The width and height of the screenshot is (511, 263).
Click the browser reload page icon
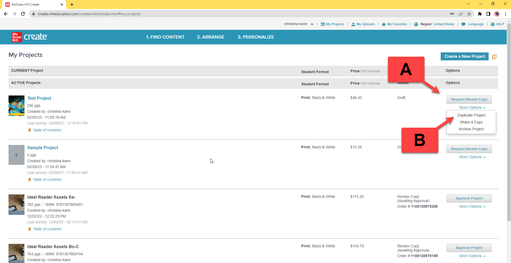pyautogui.click(x=23, y=14)
